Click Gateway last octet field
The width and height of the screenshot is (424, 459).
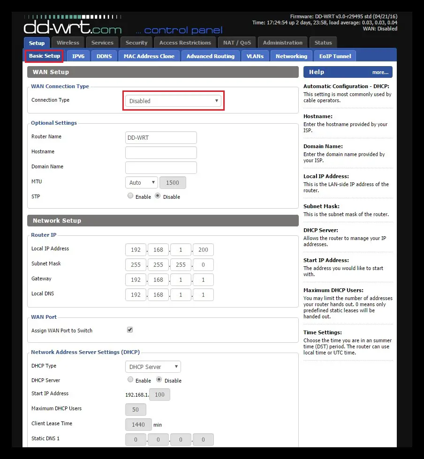203,279
